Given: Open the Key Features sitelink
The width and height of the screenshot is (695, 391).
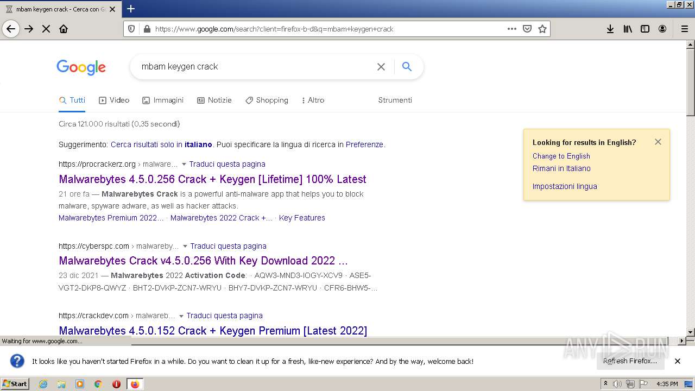Looking at the screenshot, I should click(302, 218).
